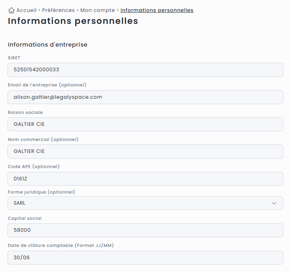The width and height of the screenshot is (290, 272).
Task: Click the Informations d'entreprise section heading
Action: pos(47,45)
